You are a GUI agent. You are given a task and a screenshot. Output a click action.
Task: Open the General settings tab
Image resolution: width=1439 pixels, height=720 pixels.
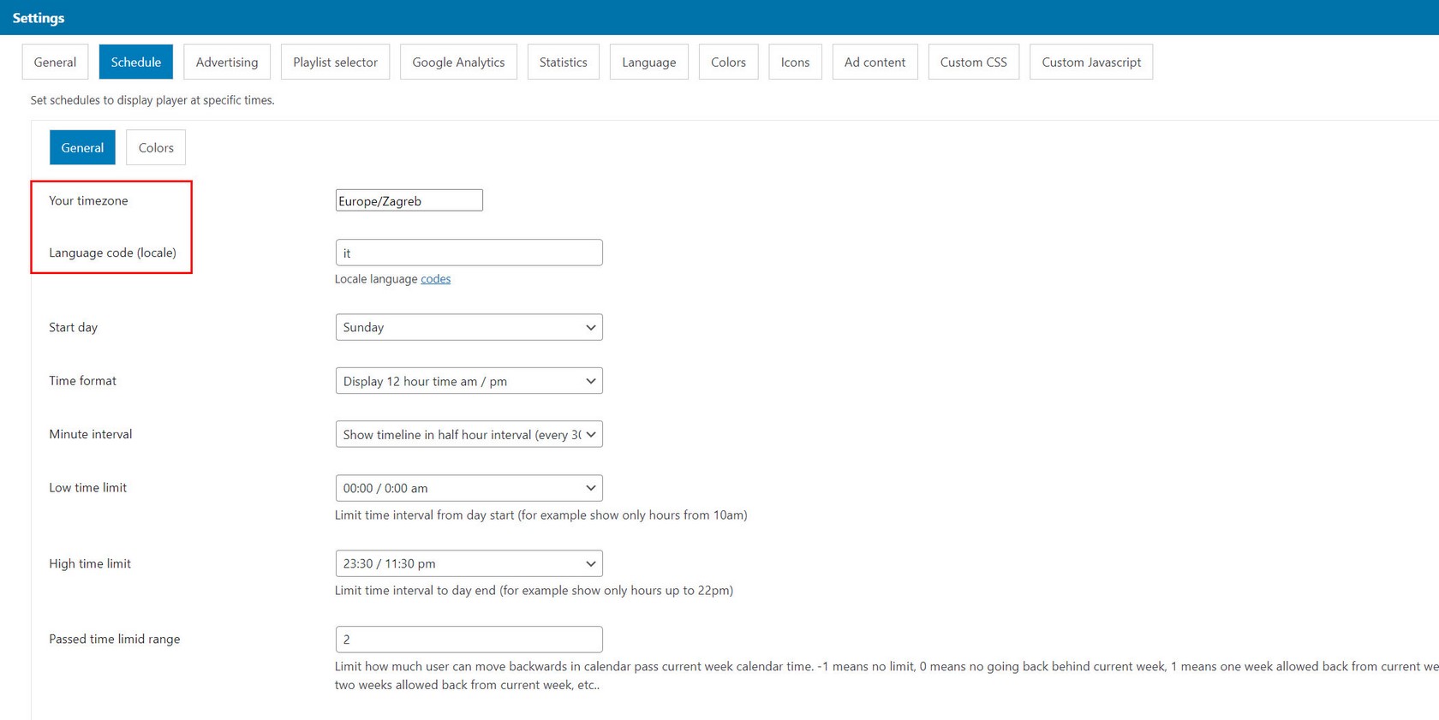(55, 62)
